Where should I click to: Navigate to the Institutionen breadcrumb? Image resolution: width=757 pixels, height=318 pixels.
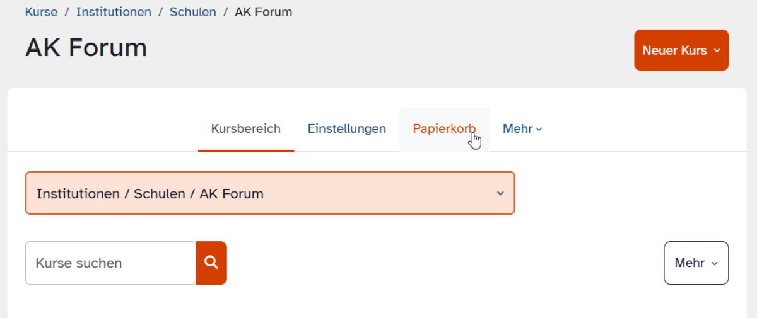(x=114, y=12)
